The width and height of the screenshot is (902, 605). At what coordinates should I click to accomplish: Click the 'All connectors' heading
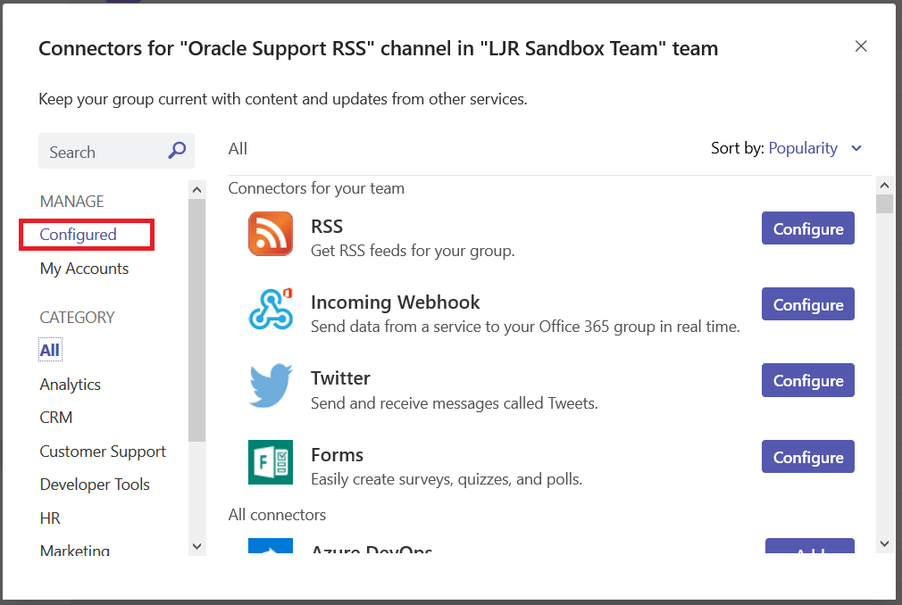(277, 515)
